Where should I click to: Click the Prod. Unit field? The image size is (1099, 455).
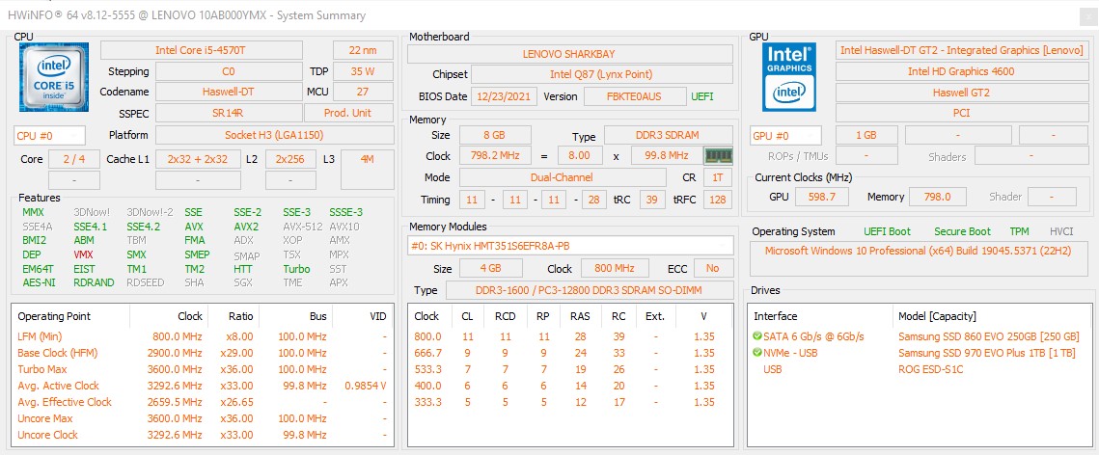pos(348,113)
